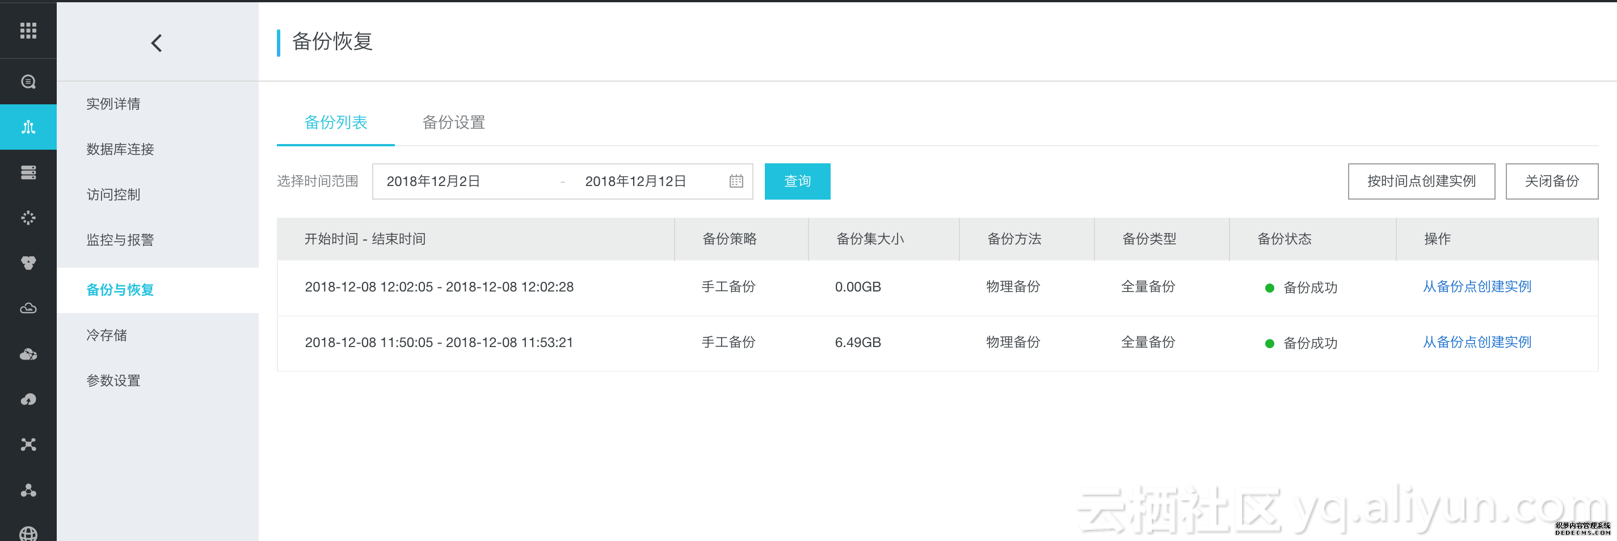Click the server stack icon in sidebar
This screenshot has height=541, width=1617.
(28, 172)
